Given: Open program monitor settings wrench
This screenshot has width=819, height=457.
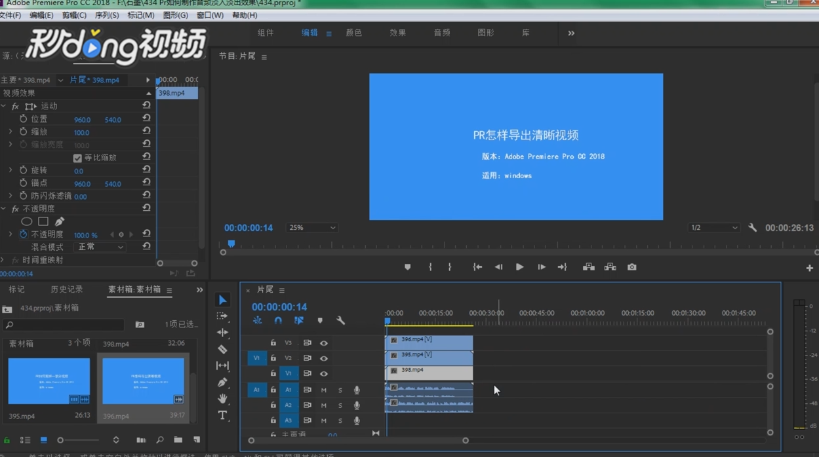Looking at the screenshot, I should click(752, 228).
